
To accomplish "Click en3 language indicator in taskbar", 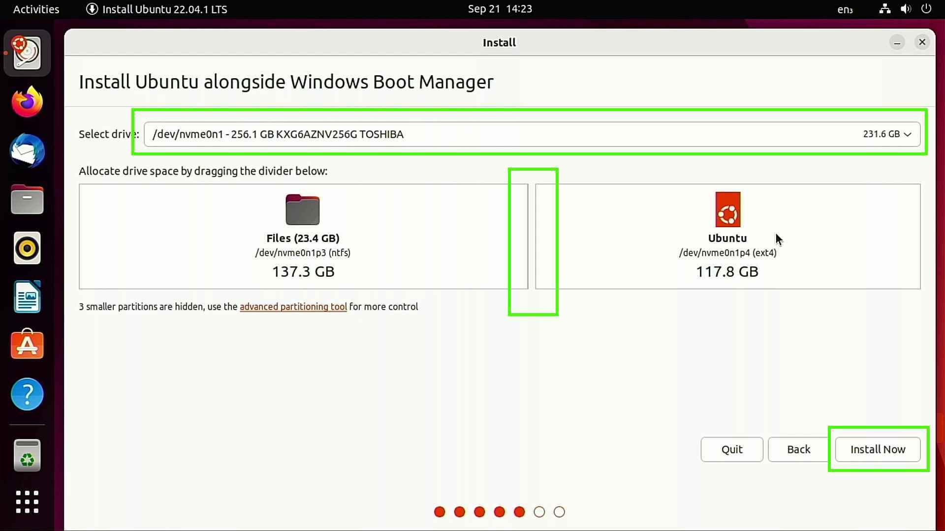I will 845,8.
